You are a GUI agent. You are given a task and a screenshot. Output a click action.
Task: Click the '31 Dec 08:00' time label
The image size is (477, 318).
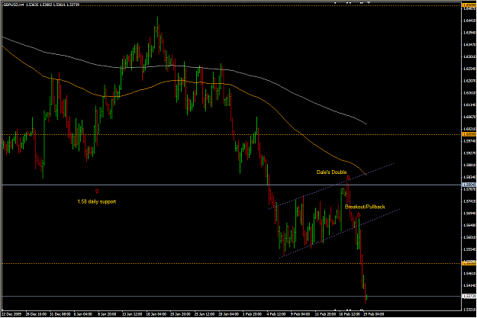click(x=60, y=313)
